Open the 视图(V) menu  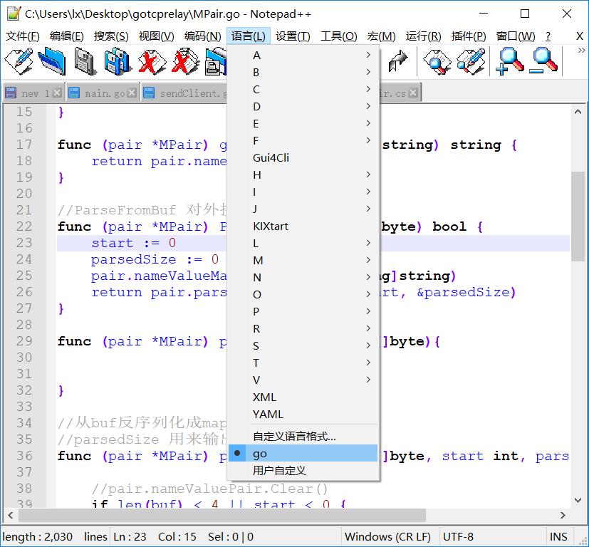156,36
